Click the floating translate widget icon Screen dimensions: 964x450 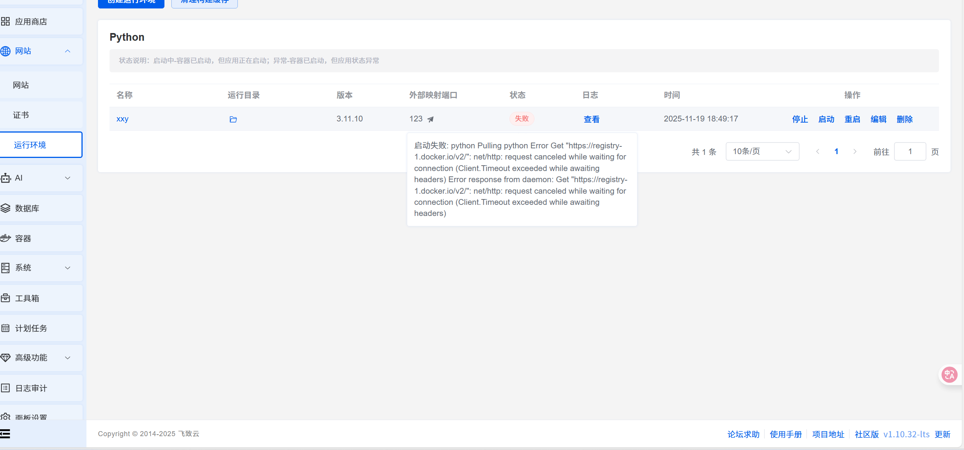949,374
